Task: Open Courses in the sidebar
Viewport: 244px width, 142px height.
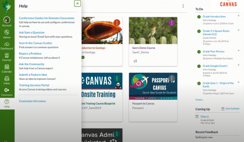Action: (7, 57)
